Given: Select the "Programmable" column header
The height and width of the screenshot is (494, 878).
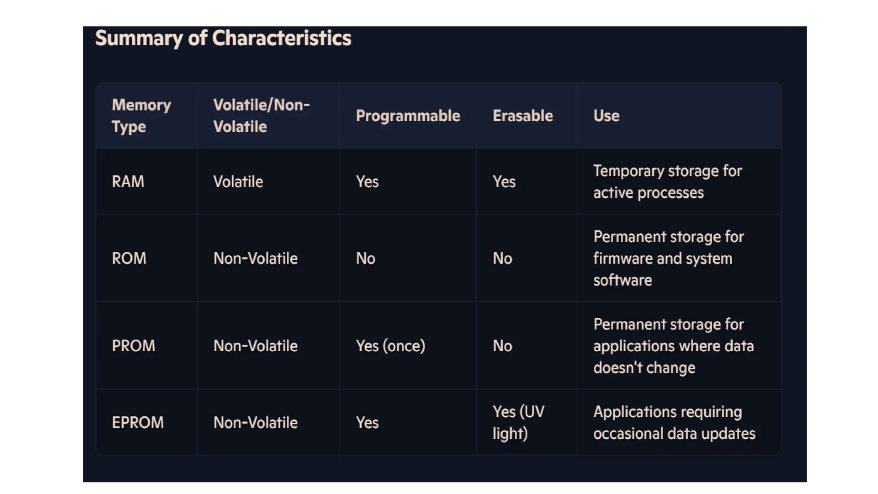Looking at the screenshot, I should (x=408, y=116).
